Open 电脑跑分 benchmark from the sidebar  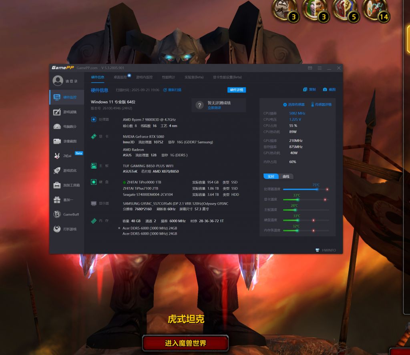coord(57,127)
